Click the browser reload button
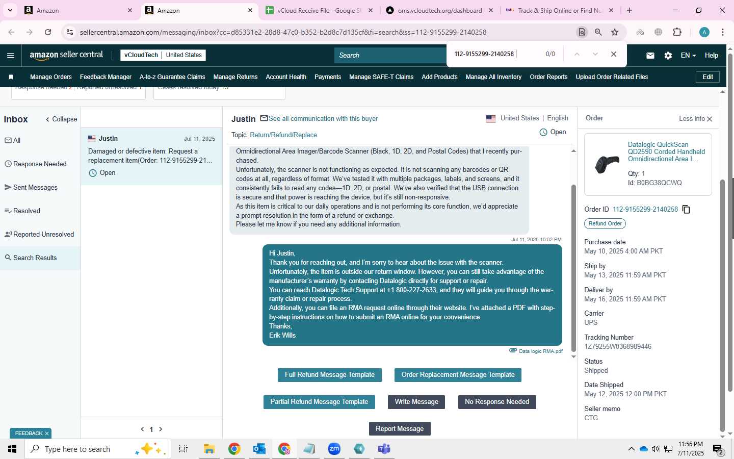734x459 pixels. 48,32
